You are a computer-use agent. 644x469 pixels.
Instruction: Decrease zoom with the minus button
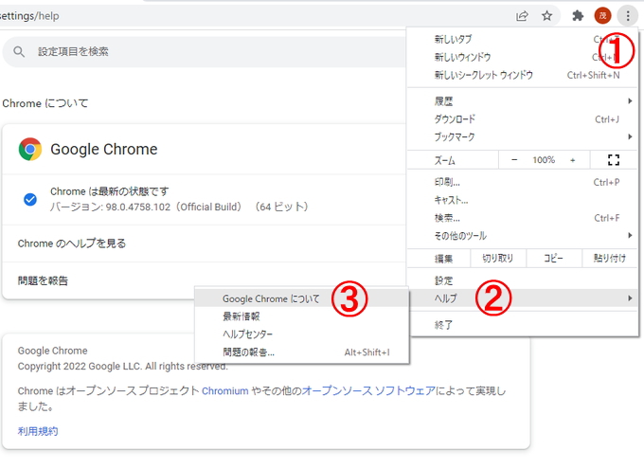(x=514, y=160)
